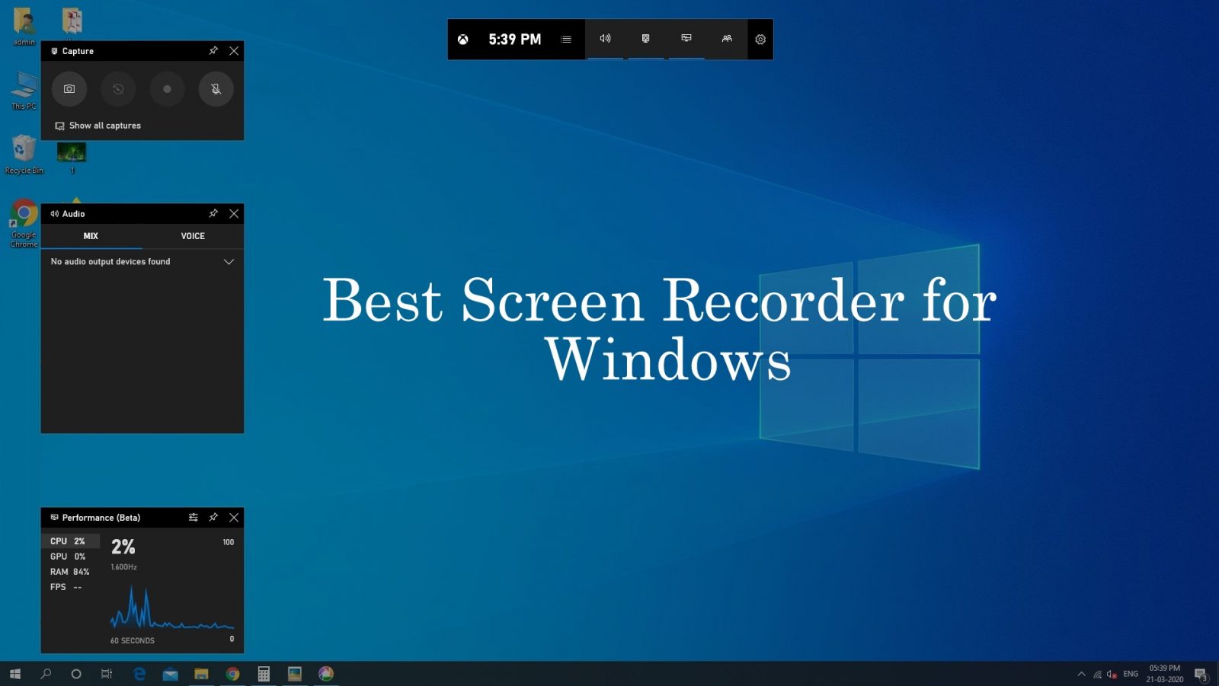Screen dimensions: 1219x686
Task: Launch Microsoft Edge from taskbar
Action: pos(139,674)
